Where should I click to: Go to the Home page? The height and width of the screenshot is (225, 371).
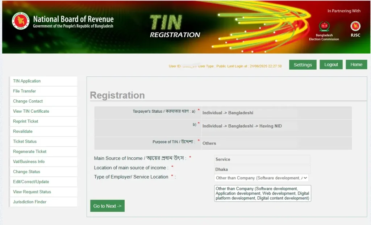356,64
